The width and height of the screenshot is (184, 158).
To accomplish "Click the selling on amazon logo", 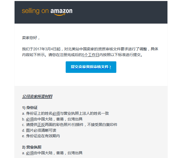I will (x=47, y=12).
